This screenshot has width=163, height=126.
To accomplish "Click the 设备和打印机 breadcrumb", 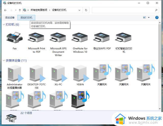I will coord(59,10).
